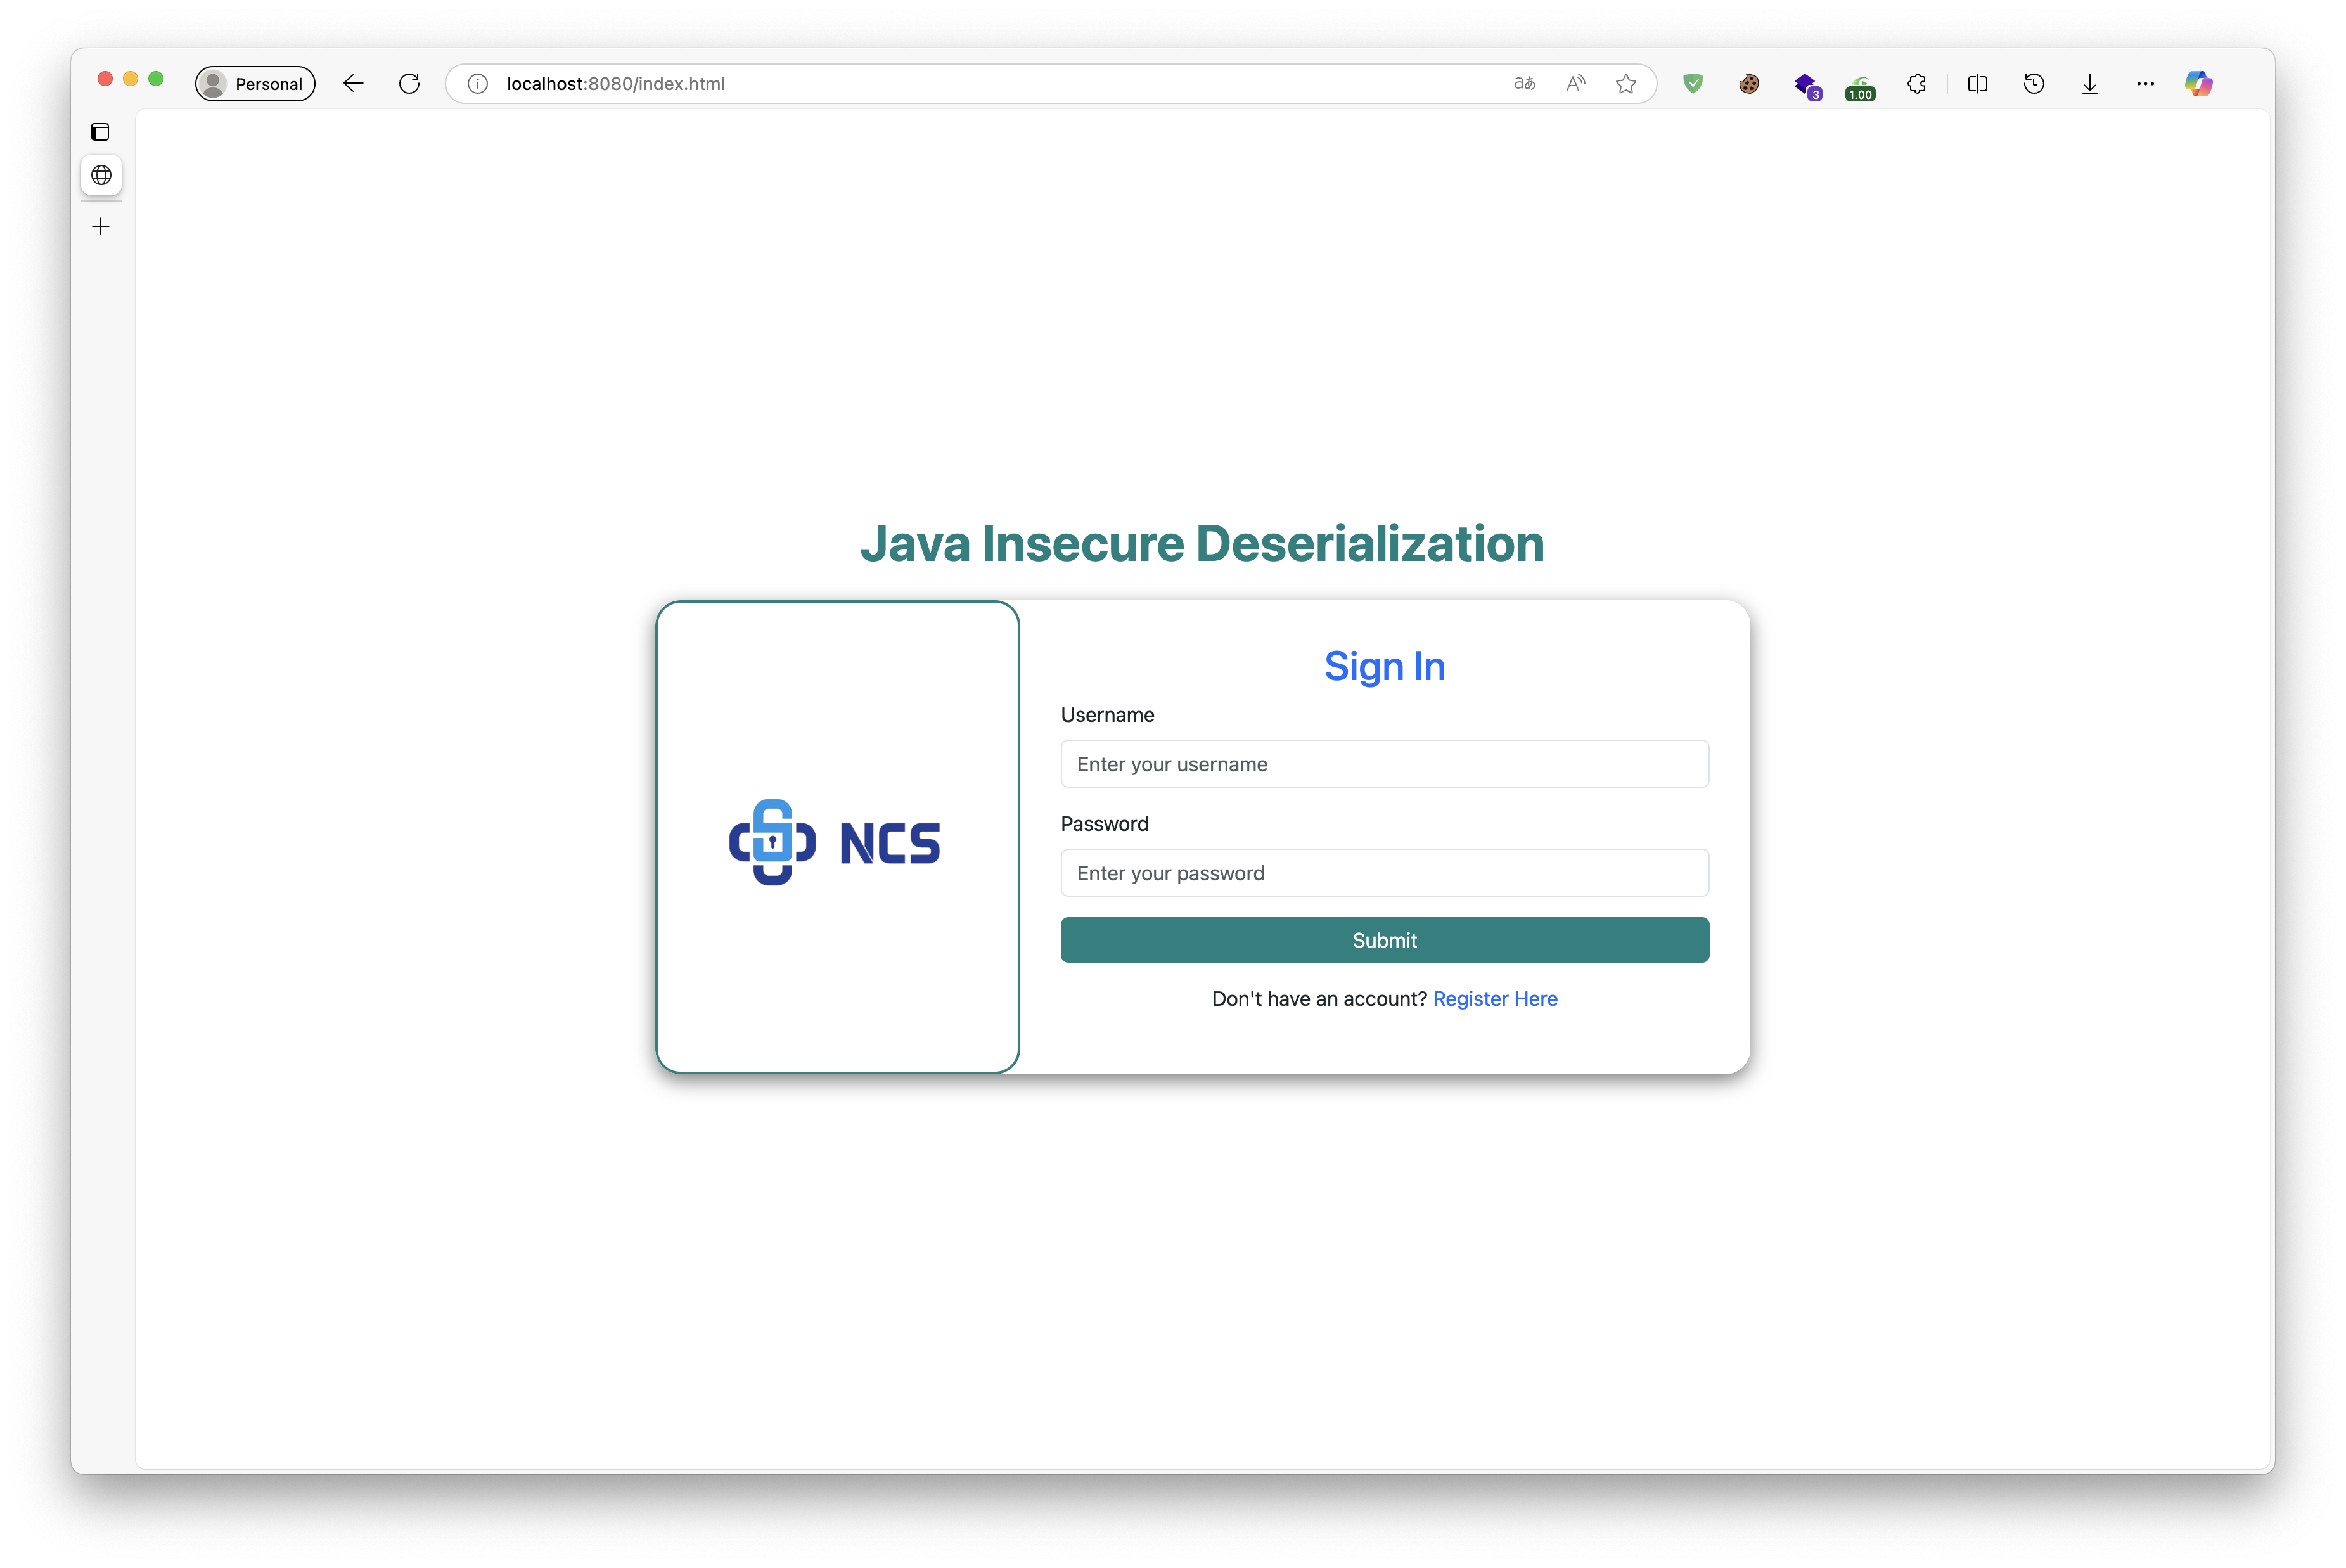Click the green shield privacy extension icon
The width and height of the screenshot is (2346, 1568).
coord(1692,83)
